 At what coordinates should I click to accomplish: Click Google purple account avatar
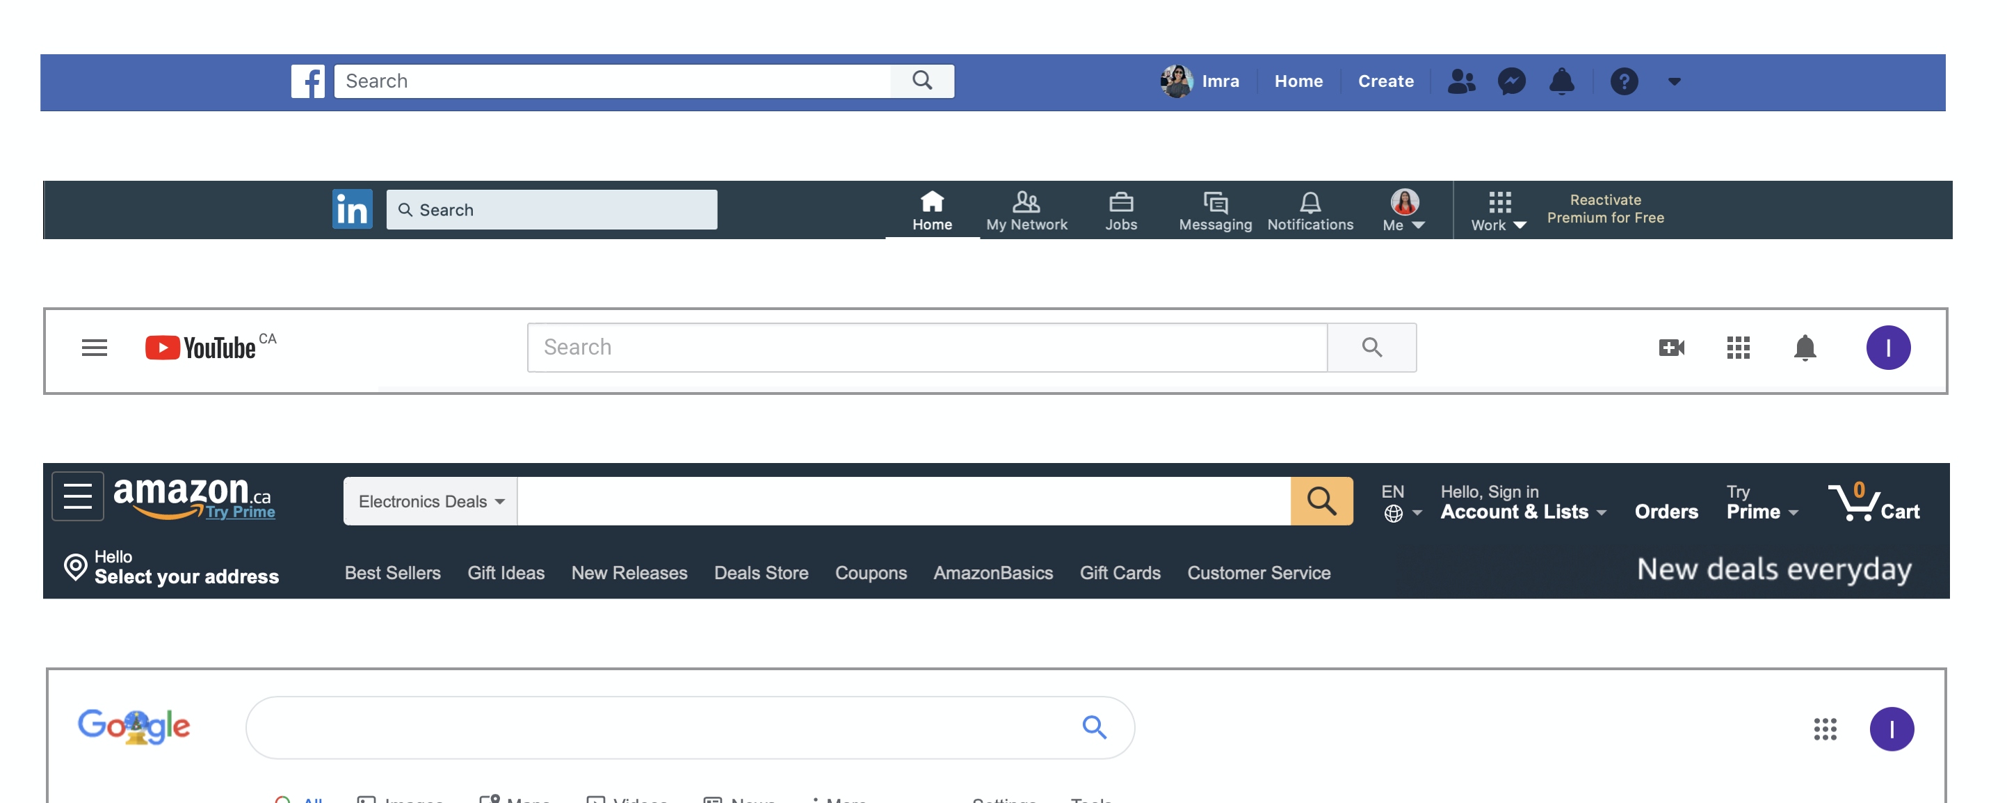pyautogui.click(x=1891, y=729)
